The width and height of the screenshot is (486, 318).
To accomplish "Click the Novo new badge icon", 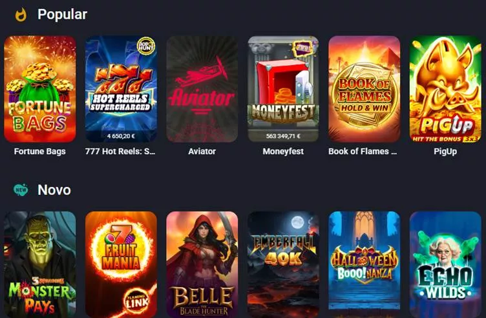I will tap(21, 190).
